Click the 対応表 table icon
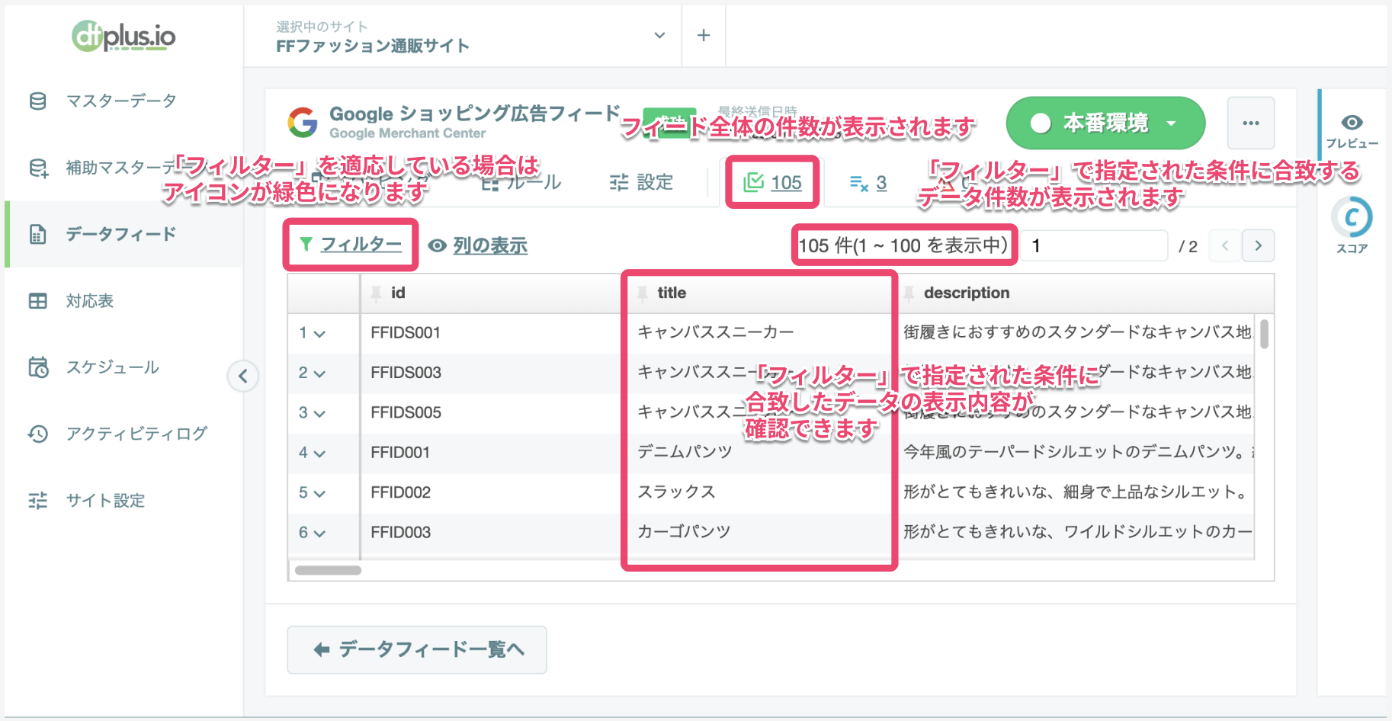Image resolution: width=1392 pixels, height=721 pixels. coord(37,301)
